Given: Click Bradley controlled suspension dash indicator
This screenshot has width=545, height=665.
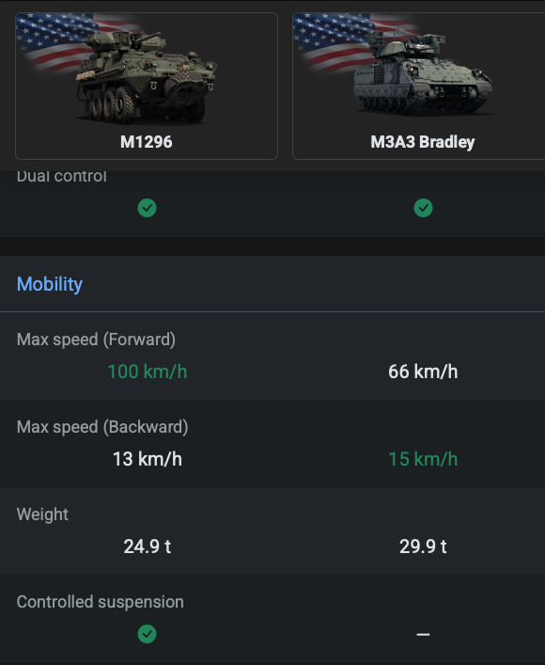Looking at the screenshot, I should (423, 635).
